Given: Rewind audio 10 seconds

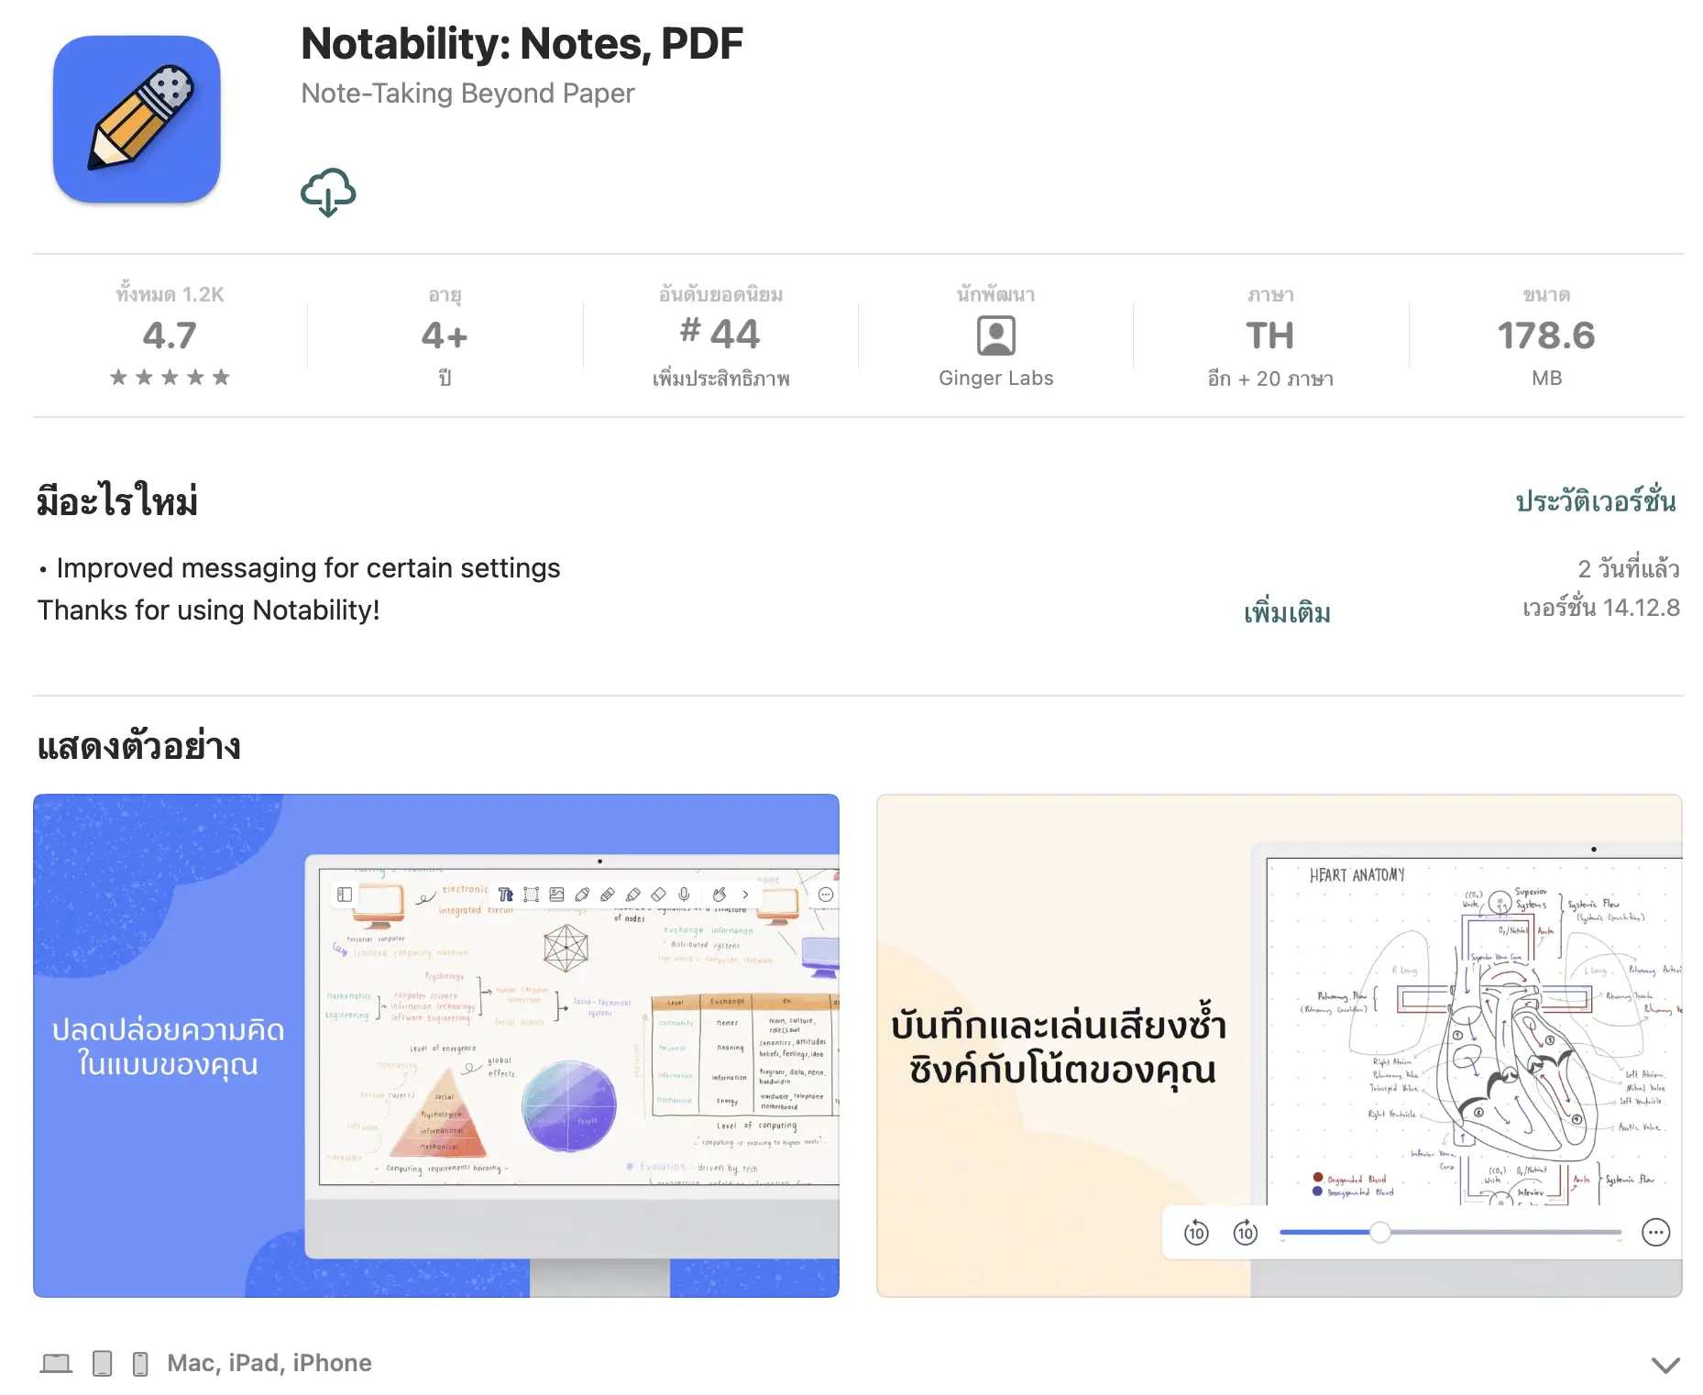Looking at the screenshot, I should point(1196,1233).
